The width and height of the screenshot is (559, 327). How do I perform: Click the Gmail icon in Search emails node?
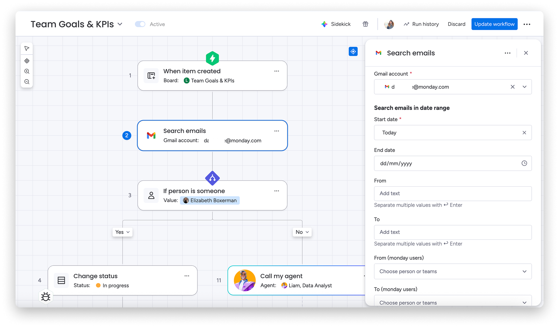point(151,135)
